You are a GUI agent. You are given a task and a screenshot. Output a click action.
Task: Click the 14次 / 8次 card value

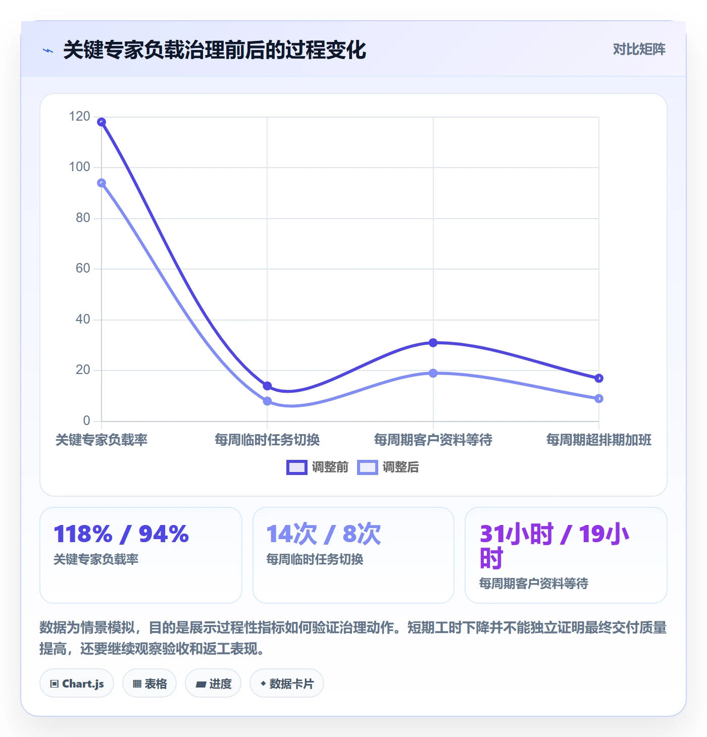(324, 534)
